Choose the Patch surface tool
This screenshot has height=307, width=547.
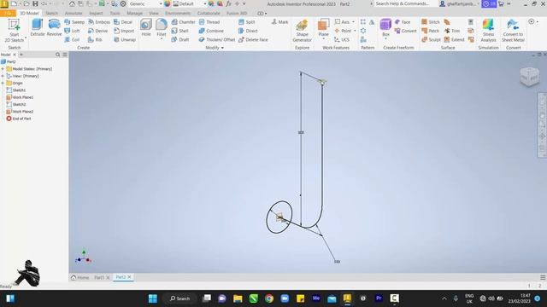[x=430, y=31]
